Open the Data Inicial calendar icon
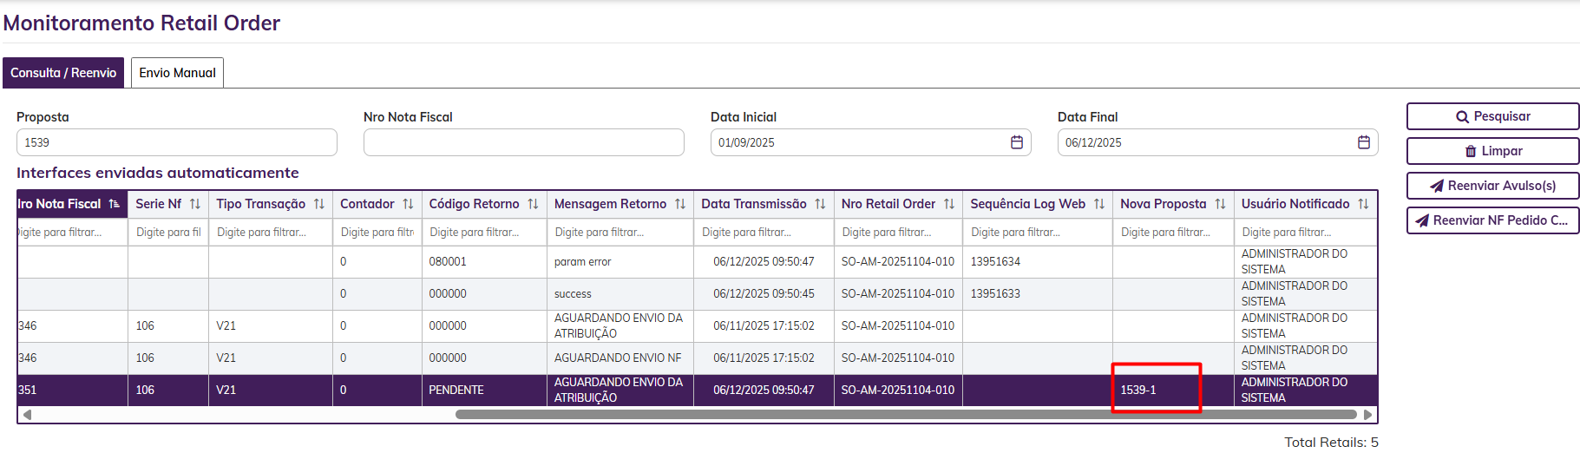This screenshot has width=1580, height=453. coord(1016,142)
